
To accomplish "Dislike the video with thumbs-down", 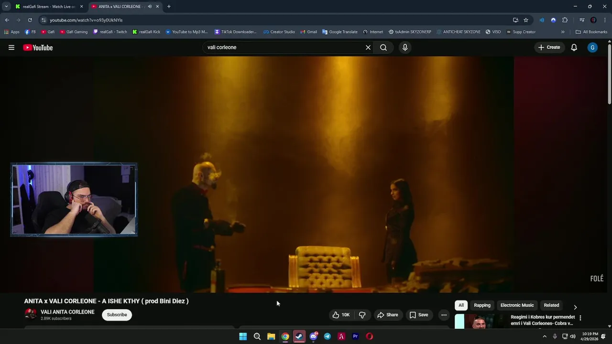I will click(x=362, y=315).
